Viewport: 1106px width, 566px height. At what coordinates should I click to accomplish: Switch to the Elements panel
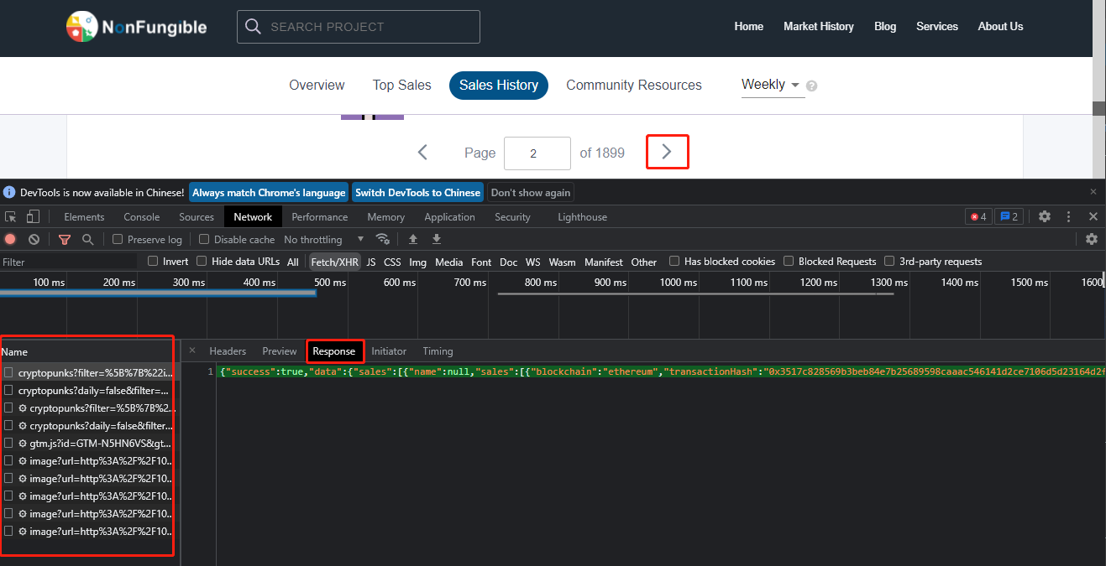84,216
